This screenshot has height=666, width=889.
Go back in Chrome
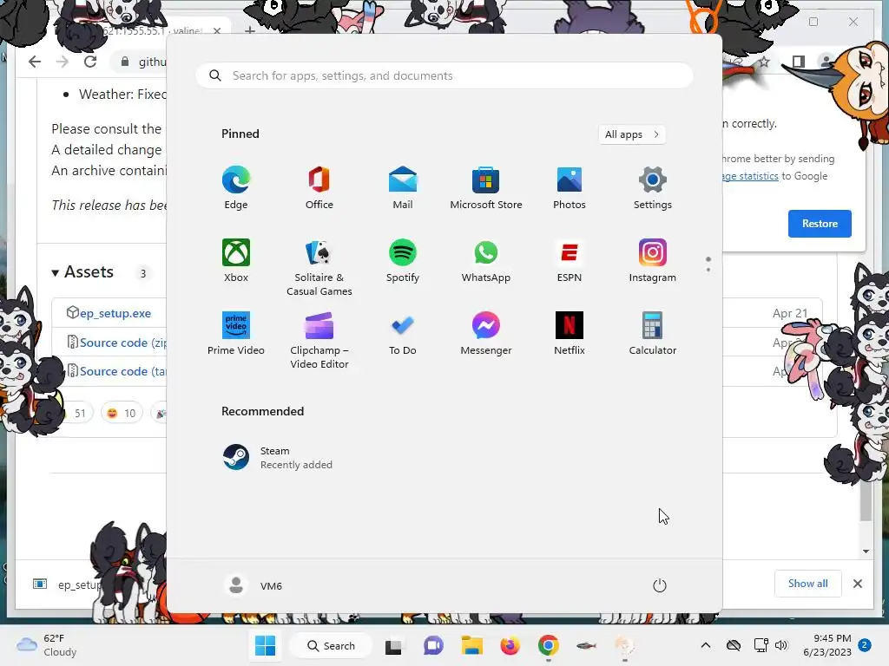35,62
